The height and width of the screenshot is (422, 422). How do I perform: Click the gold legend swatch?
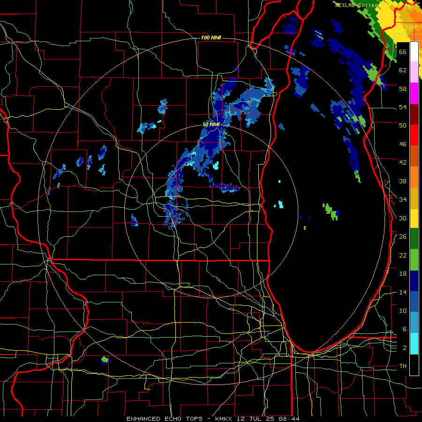[x=414, y=198]
